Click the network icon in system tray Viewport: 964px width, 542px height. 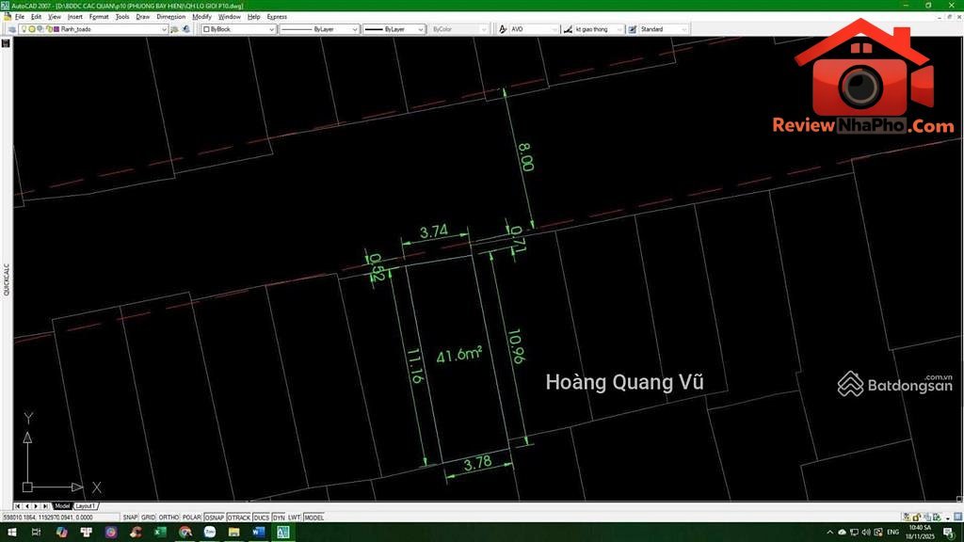(x=854, y=533)
